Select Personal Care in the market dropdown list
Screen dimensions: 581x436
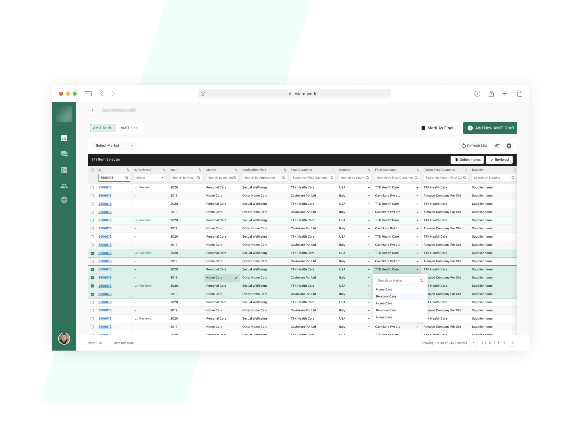(x=386, y=296)
